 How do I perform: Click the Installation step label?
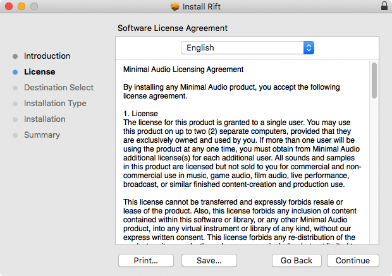[44, 119]
